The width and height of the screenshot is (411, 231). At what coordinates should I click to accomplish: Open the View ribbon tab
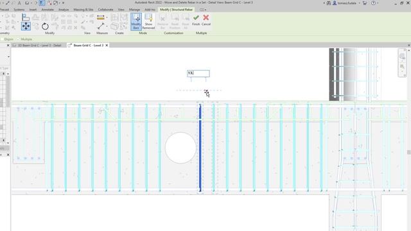pos(121,10)
